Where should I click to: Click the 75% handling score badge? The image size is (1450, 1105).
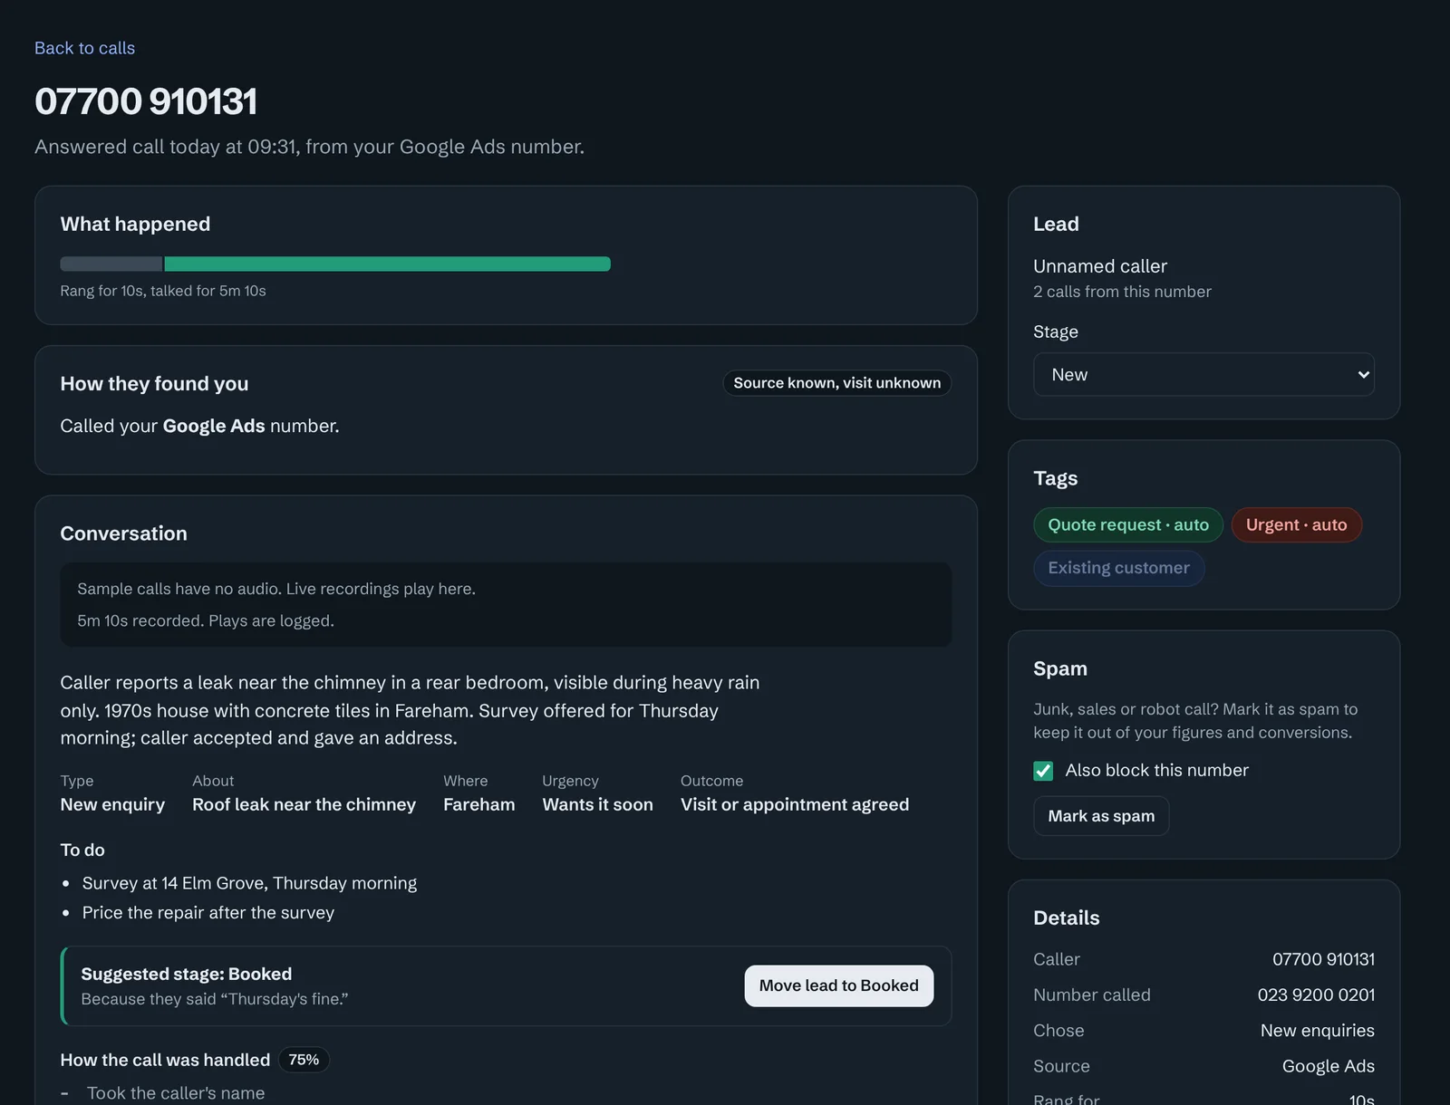[304, 1060]
